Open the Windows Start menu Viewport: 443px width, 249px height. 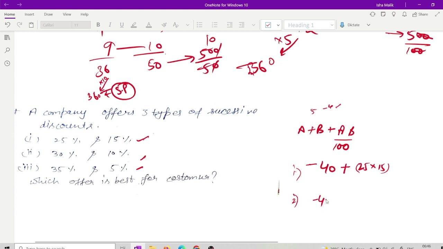7,247
